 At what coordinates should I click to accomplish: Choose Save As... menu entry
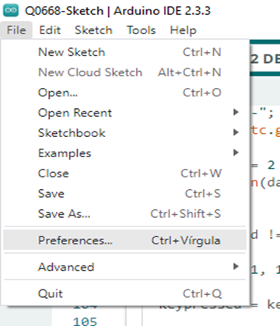(124, 214)
